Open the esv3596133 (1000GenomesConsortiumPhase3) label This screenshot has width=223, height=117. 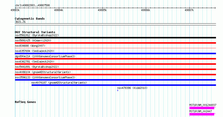45,77
